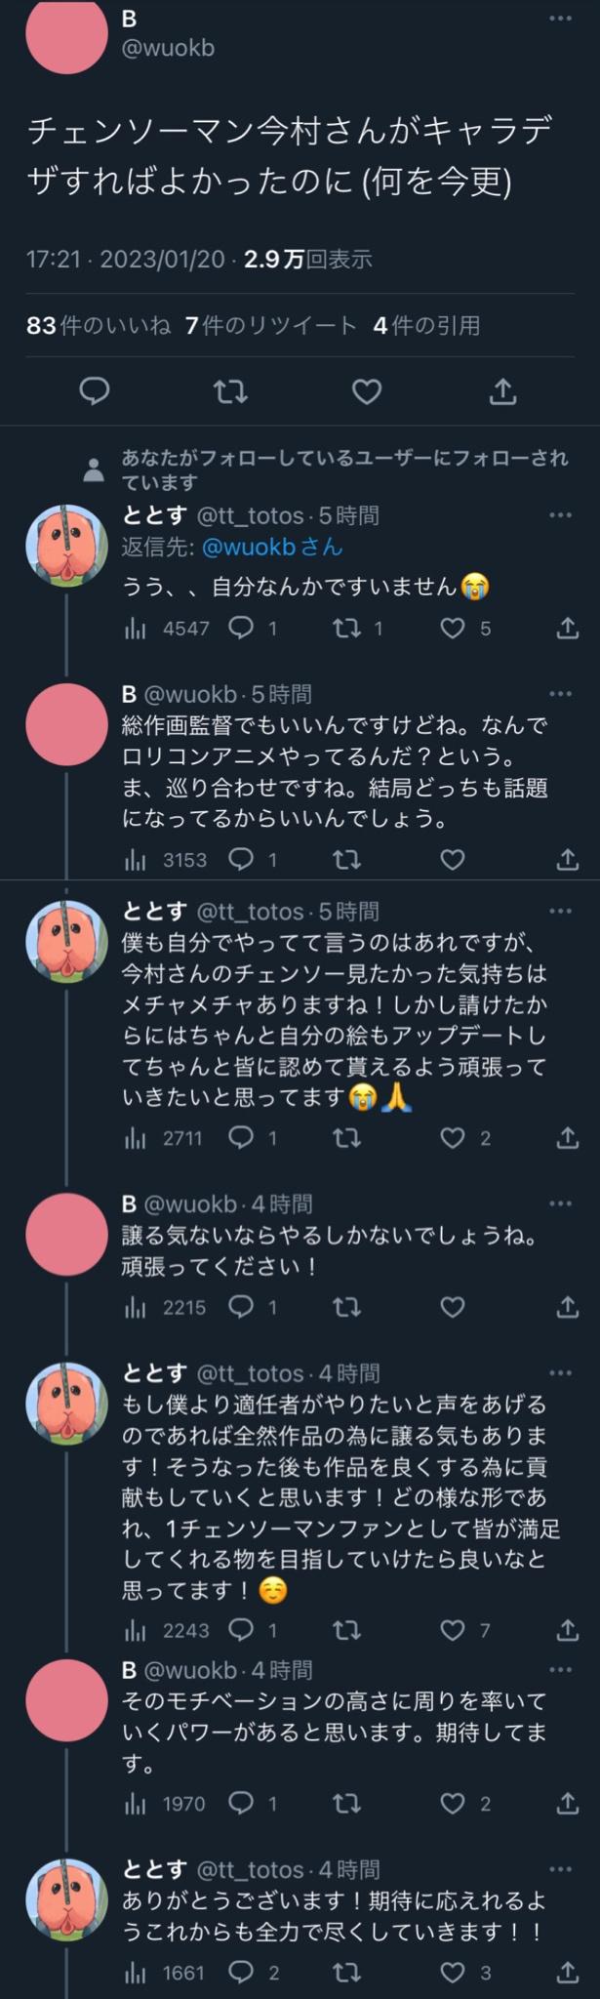Screen dimensions: 600x1999
Task: Share the main tweet via upload icon
Action: [x=501, y=391]
